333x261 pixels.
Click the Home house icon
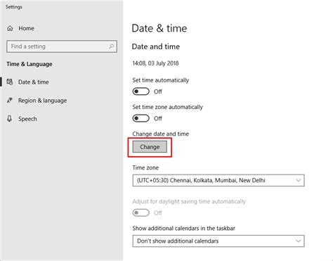pos(10,28)
